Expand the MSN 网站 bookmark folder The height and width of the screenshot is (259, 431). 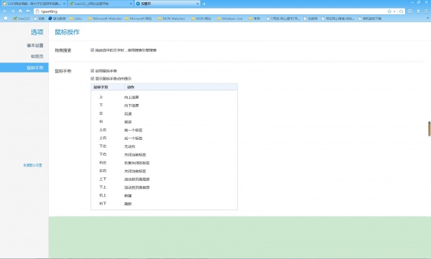tap(201, 19)
